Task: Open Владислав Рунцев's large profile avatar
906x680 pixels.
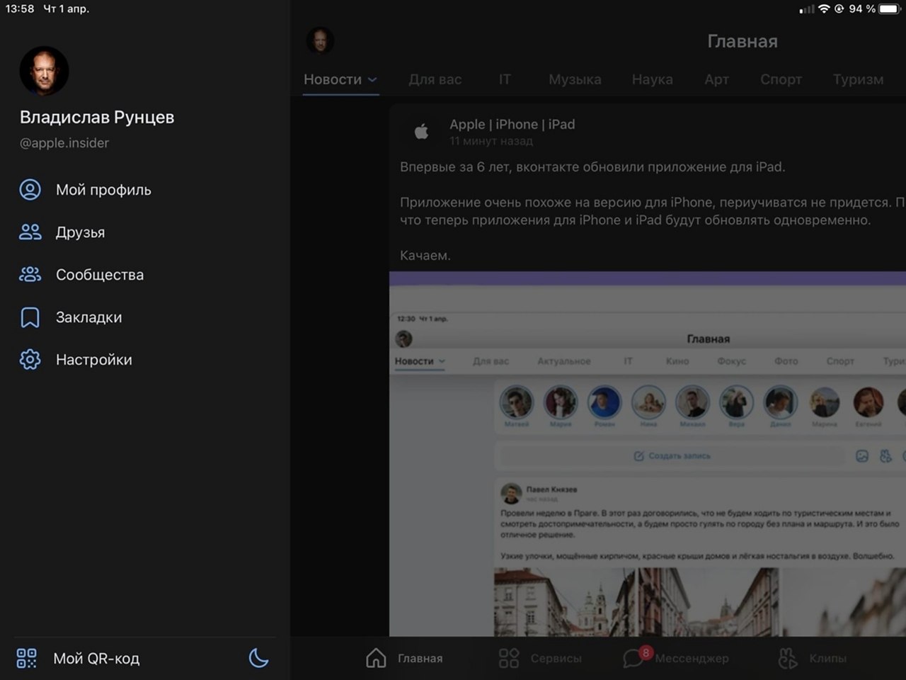Action: coord(44,71)
